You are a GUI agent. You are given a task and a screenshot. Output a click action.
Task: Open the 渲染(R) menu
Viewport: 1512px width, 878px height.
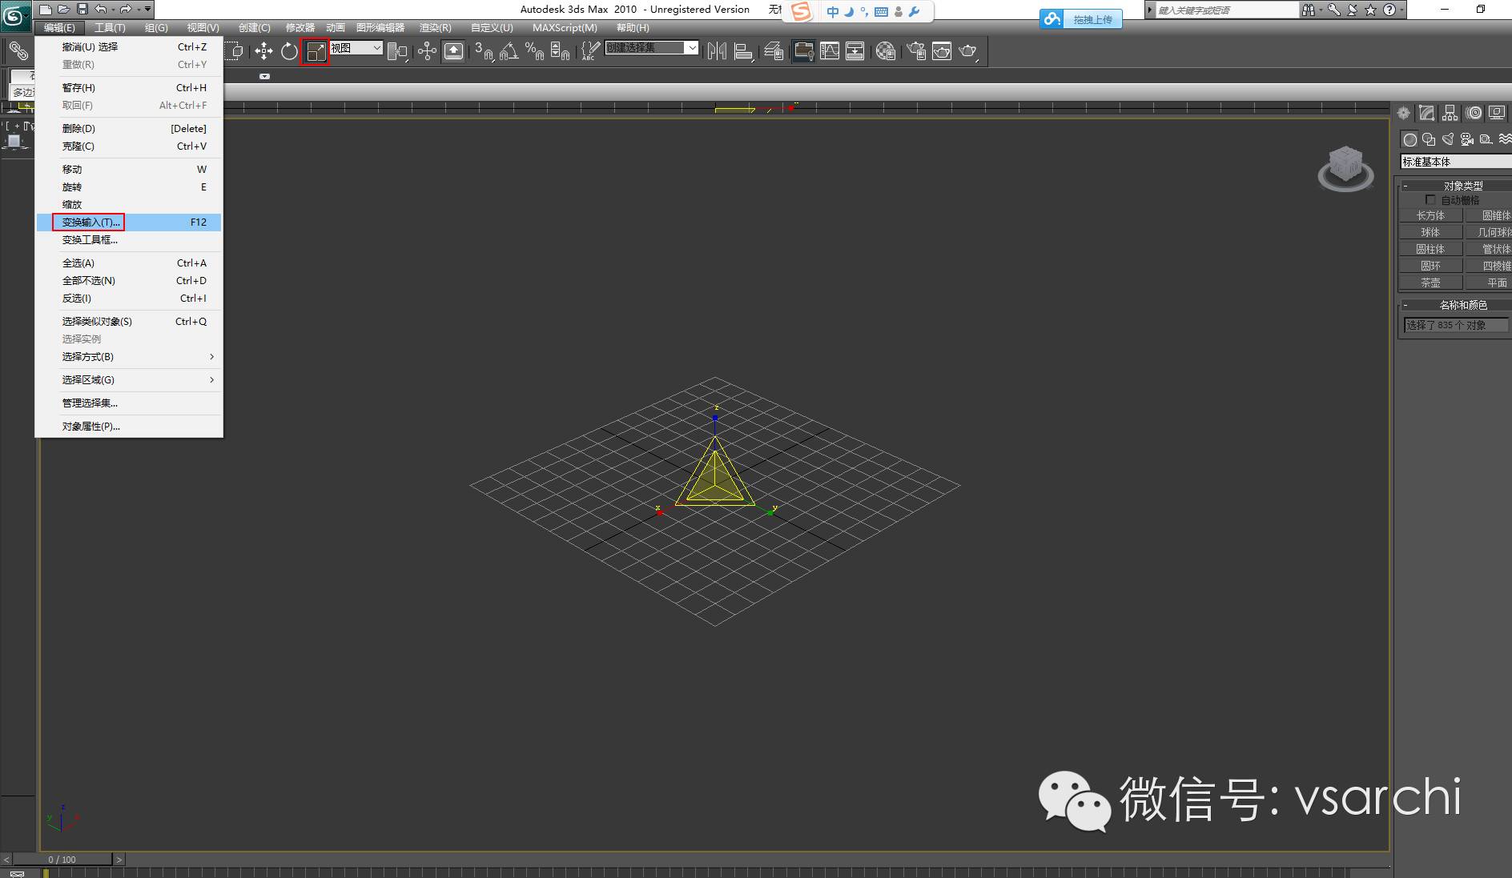[436, 27]
